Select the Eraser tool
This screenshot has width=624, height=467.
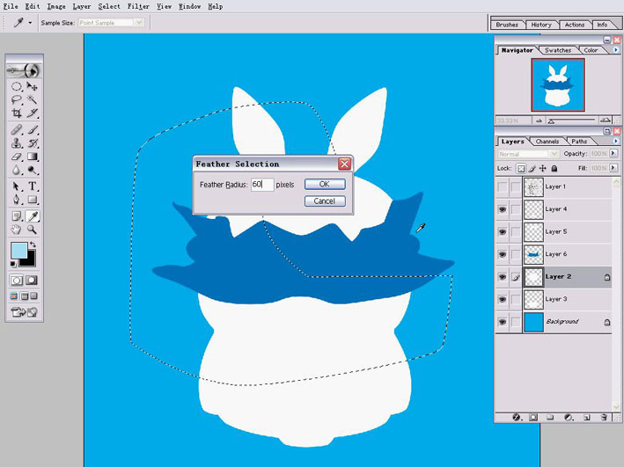click(17, 157)
